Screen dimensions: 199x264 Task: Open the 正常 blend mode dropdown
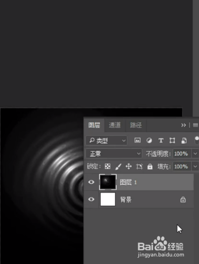pyautogui.click(x=114, y=154)
